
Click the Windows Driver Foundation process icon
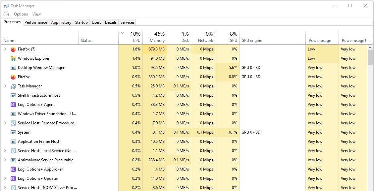13,114
